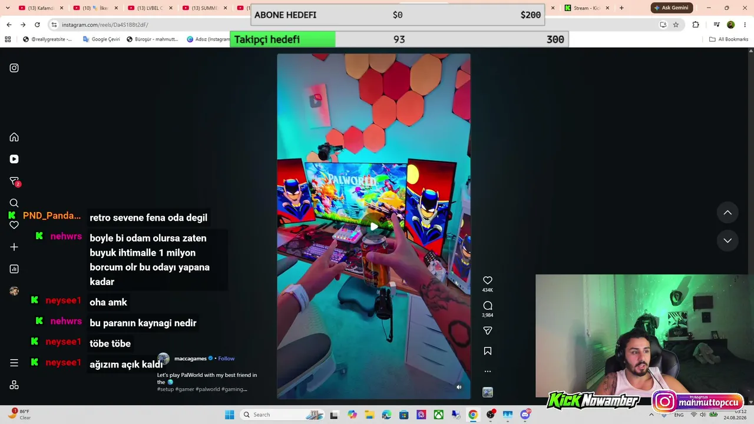
Task: Share the reel via the paper plane icon
Action: tap(488, 331)
